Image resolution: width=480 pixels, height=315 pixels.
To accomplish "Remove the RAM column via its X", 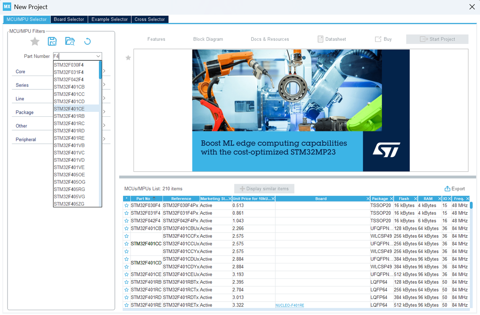I will pyautogui.click(x=439, y=199).
